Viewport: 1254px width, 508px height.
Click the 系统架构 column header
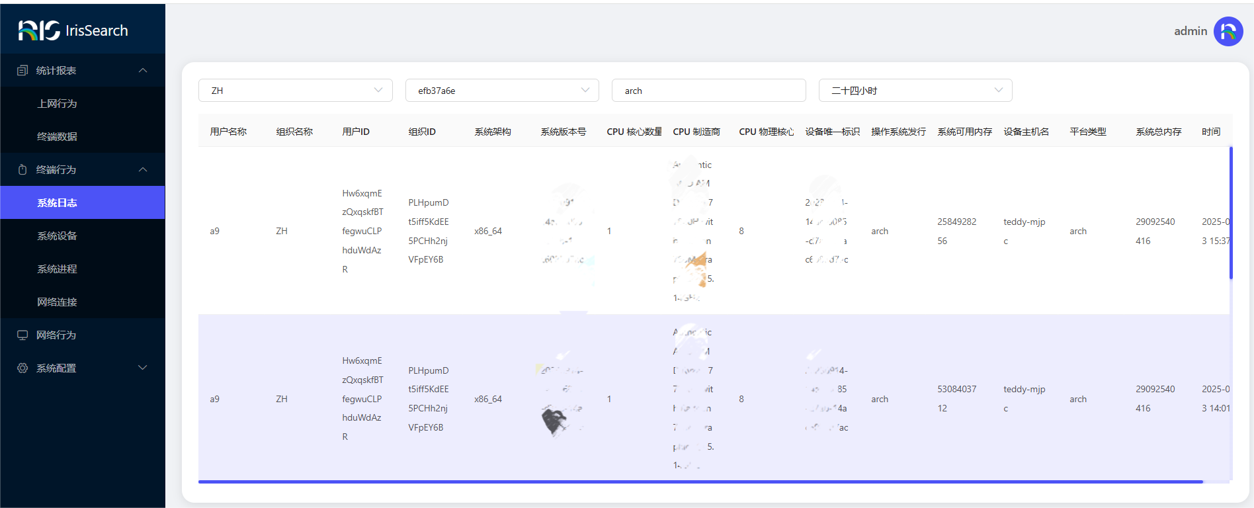point(493,132)
